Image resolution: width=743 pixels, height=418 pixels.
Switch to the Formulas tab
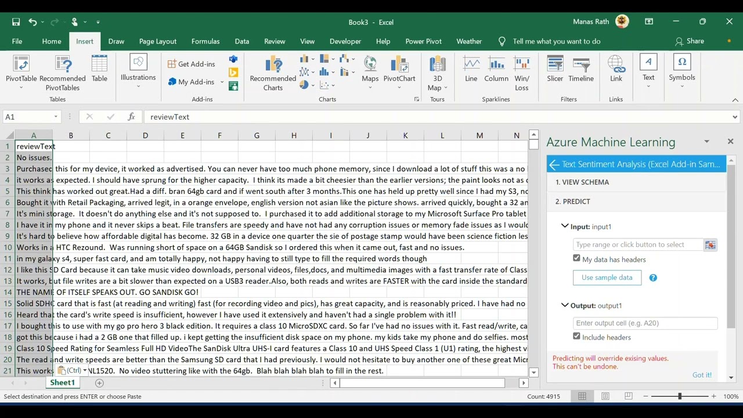click(x=205, y=41)
